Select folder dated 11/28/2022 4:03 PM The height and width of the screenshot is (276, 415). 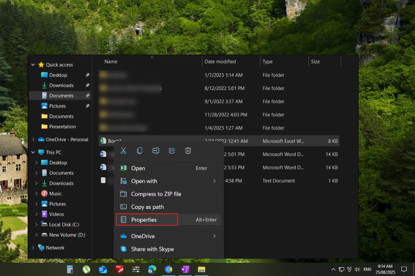tap(219, 115)
